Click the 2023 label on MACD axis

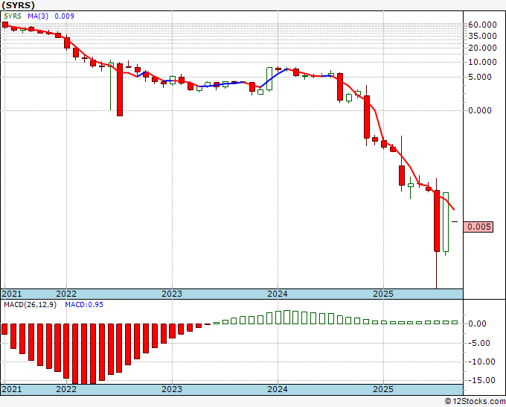pyautogui.click(x=172, y=389)
